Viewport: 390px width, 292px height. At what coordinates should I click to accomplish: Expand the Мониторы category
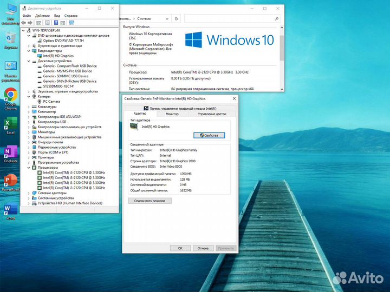click(29, 132)
